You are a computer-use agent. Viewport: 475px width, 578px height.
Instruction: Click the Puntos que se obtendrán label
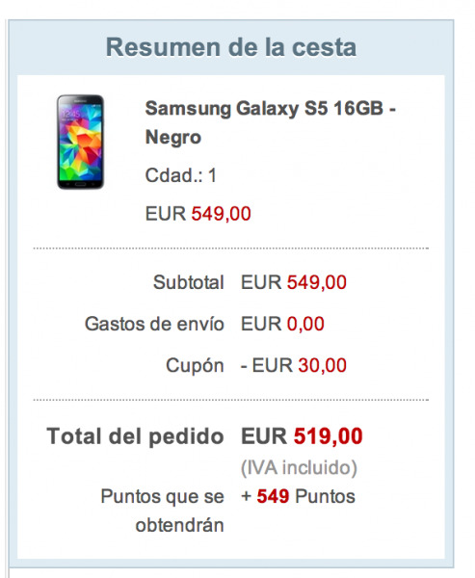[x=162, y=511]
